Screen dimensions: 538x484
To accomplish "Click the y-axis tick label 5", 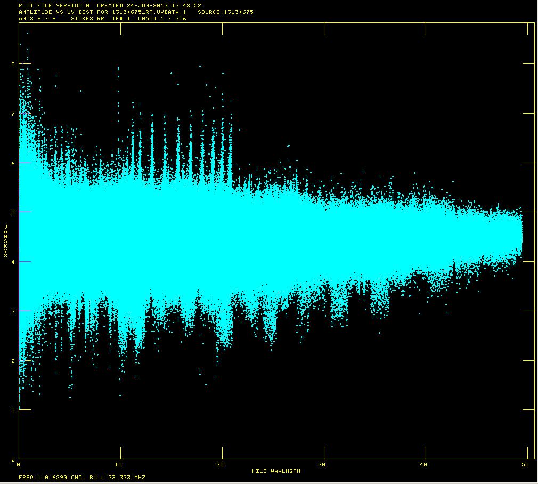I will [x=13, y=212].
